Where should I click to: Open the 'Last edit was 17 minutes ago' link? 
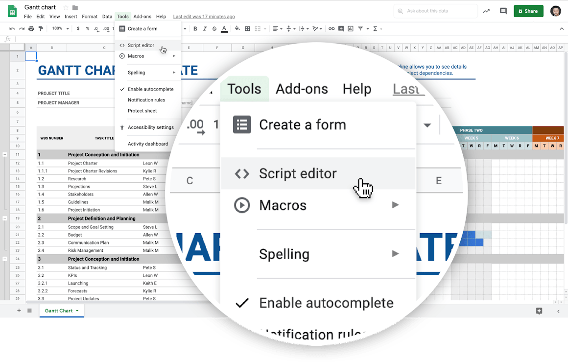click(204, 17)
